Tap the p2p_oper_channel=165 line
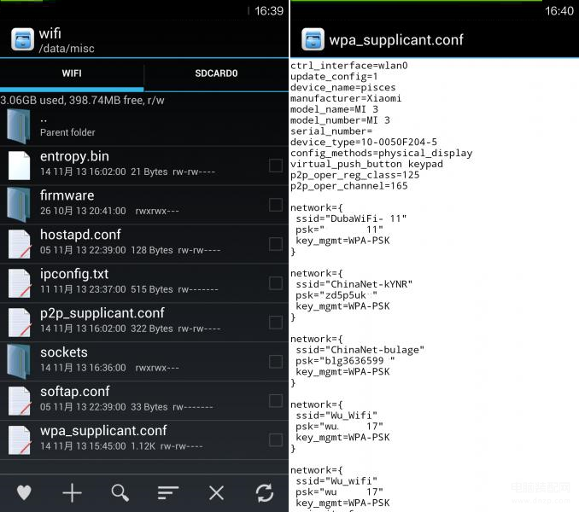The width and height of the screenshot is (579, 512). pos(349,186)
